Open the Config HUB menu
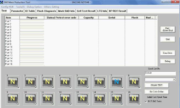Viewport: 180px width, 108px height. pyautogui.click(x=7, y=7)
